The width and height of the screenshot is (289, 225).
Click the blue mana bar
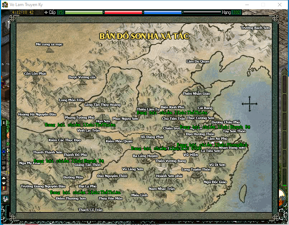[163, 12]
